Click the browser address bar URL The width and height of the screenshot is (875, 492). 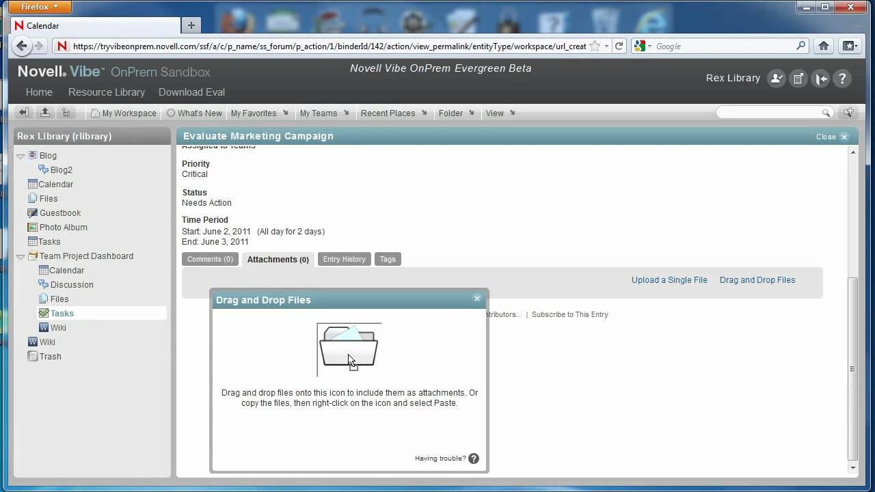(x=329, y=46)
